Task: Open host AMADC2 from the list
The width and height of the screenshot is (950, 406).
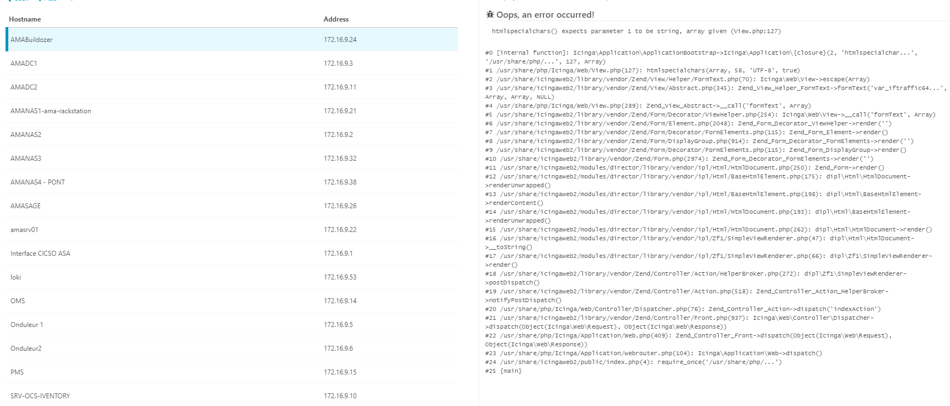Action: click(x=232, y=87)
